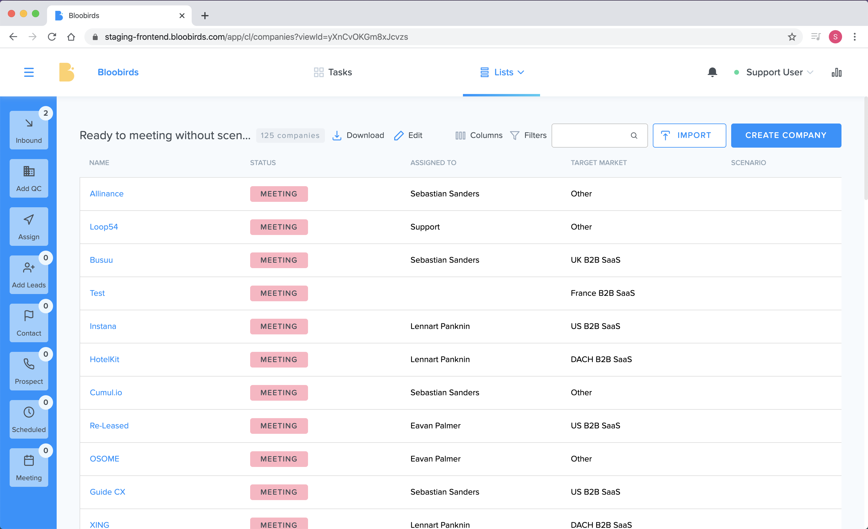Open the Loop54 company
Screen dimensions: 868x529
tap(104, 227)
